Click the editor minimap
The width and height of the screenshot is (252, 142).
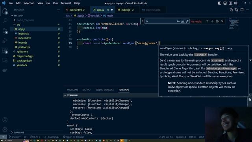[x=234, y=24]
